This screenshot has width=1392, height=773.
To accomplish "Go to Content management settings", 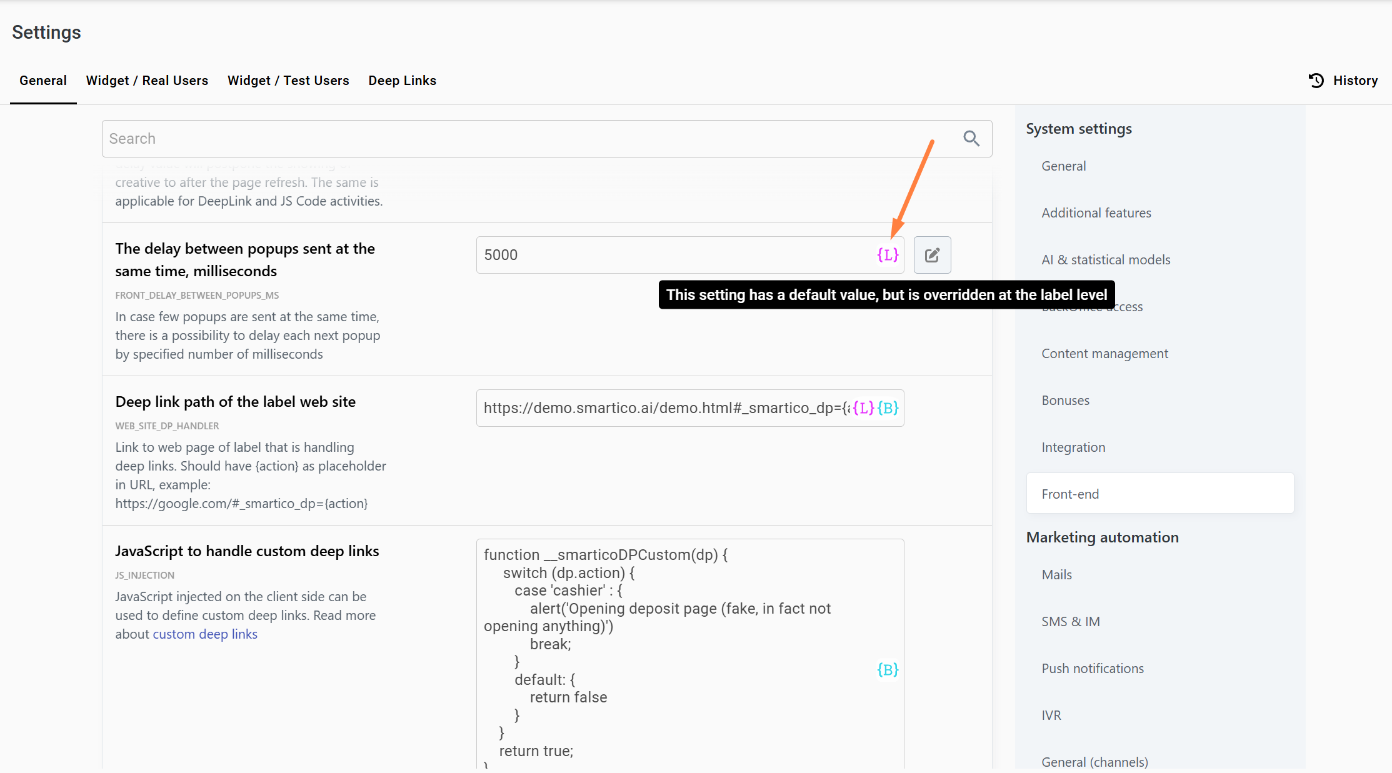I will (x=1104, y=354).
